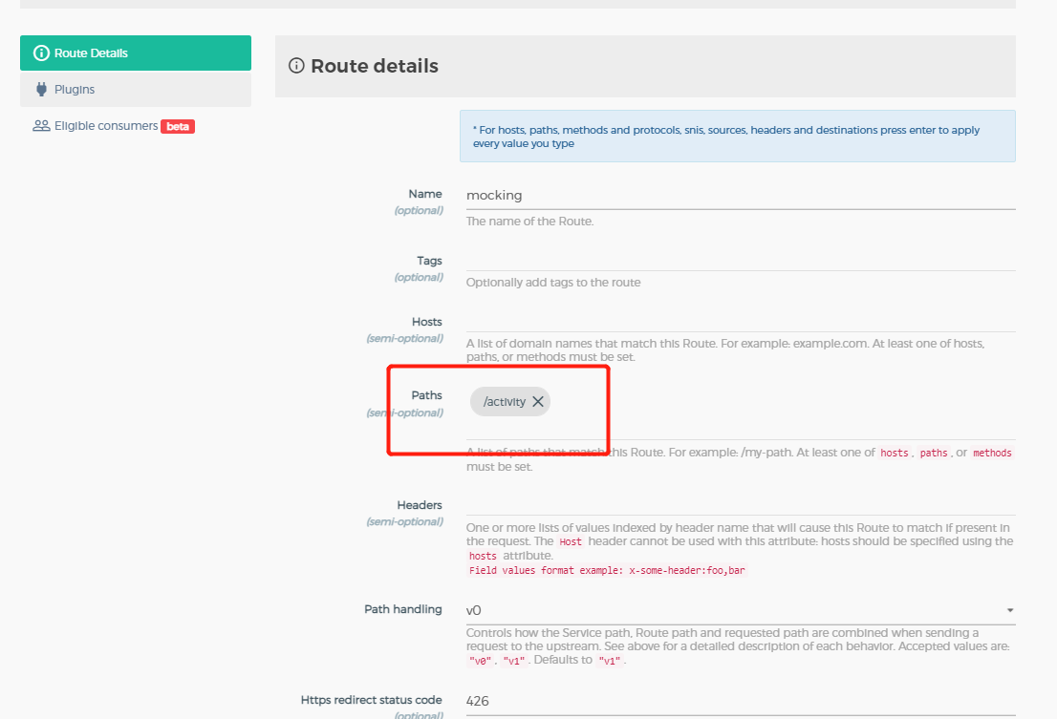Click the red beta badge

click(178, 126)
